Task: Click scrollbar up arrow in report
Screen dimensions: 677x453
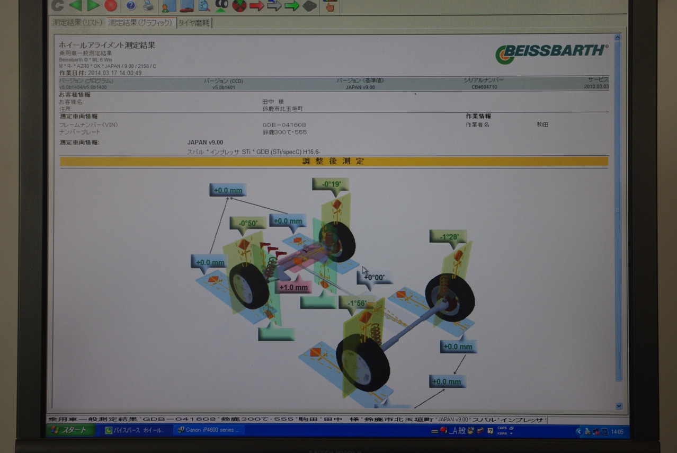Action: pyautogui.click(x=617, y=38)
